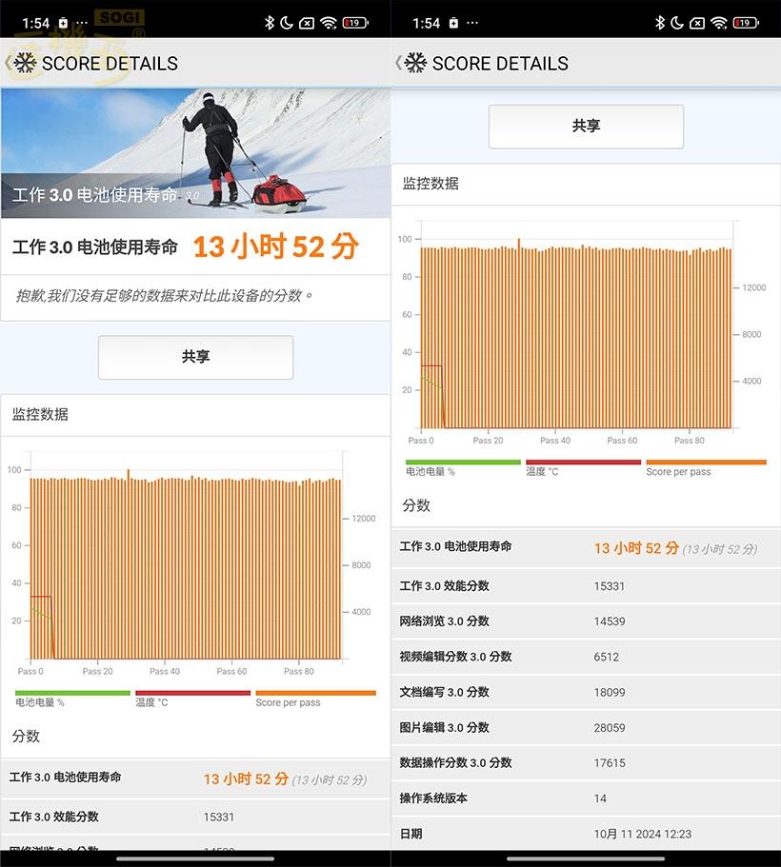Tap the skier banner image

tap(195, 152)
